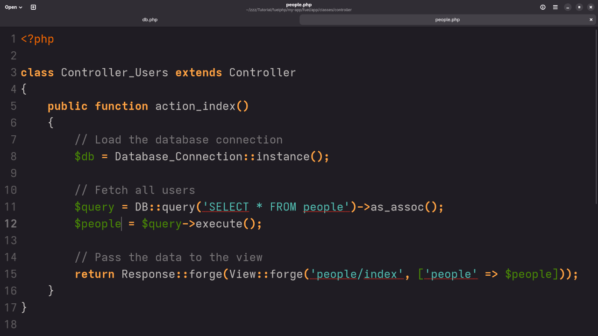The height and width of the screenshot is (336, 598).
Task: Click 'instance' method call on line 8
Action: [283, 156]
